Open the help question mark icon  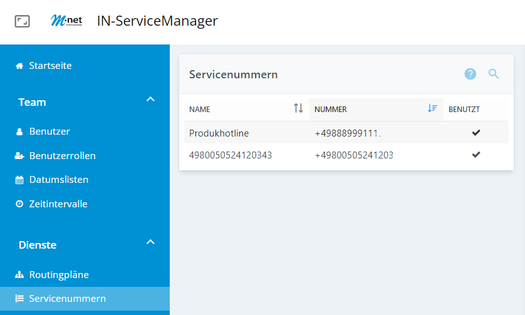pos(470,74)
